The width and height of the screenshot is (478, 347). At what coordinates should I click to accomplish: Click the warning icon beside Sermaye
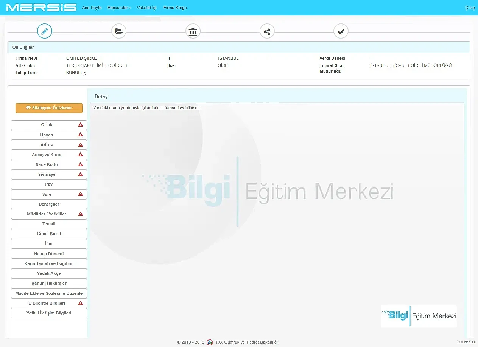pyautogui.click(x=80, y=174)
